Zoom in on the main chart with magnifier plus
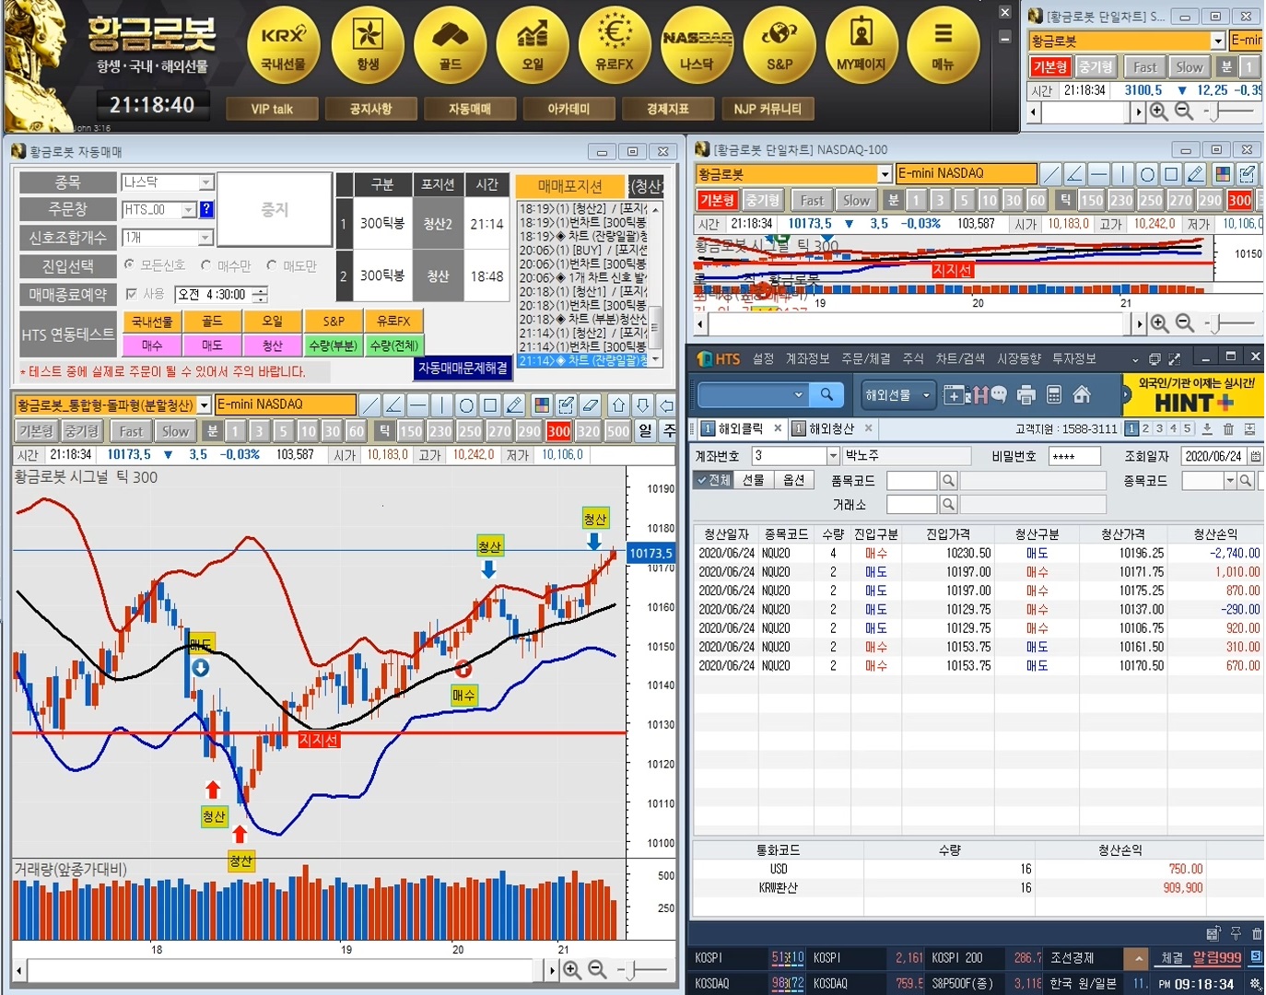1266x995 pixels. point(572,969)
